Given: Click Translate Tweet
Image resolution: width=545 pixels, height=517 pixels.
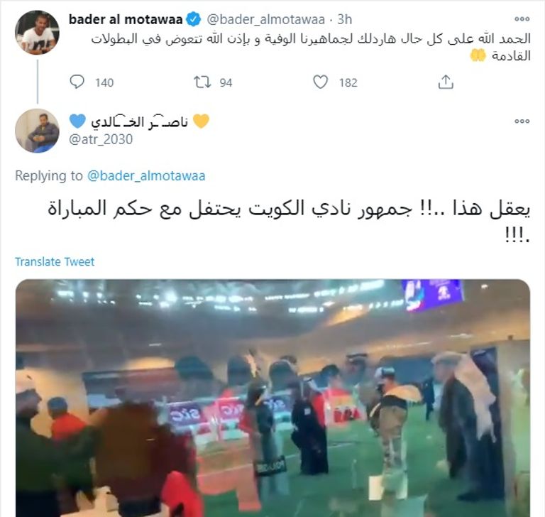Looking at the screenshot, I should pyautogui.click(x=55, y=261).
